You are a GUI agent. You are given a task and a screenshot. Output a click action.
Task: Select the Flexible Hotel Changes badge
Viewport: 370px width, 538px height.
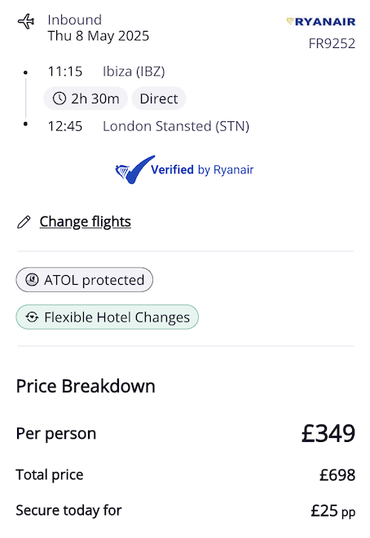click(x=108, y=317)
